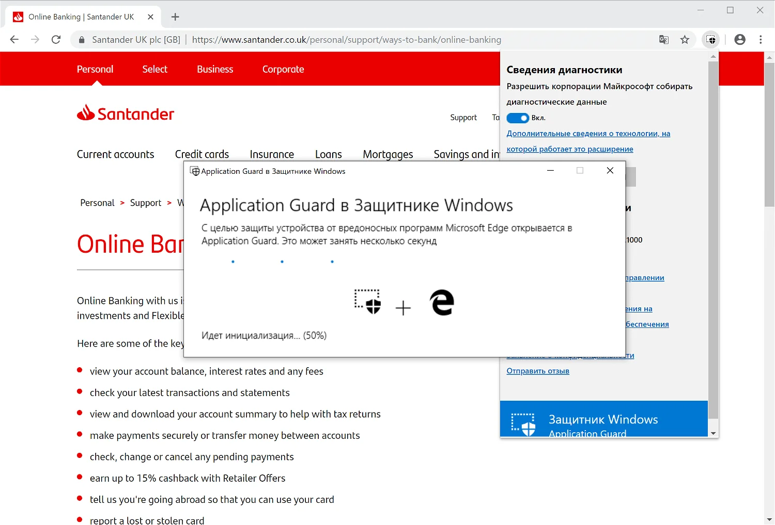Click 'earn up to 15% cashback' bullet text
The width and height of the screenshot is (775, 525).
point(188,478)
